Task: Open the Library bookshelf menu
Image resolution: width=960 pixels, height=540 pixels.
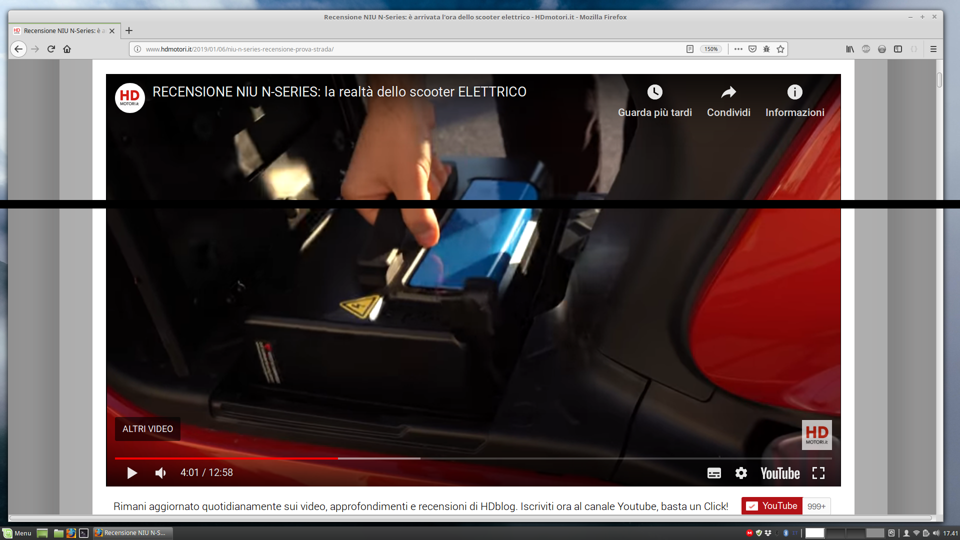Action: [x=850, y=49]
